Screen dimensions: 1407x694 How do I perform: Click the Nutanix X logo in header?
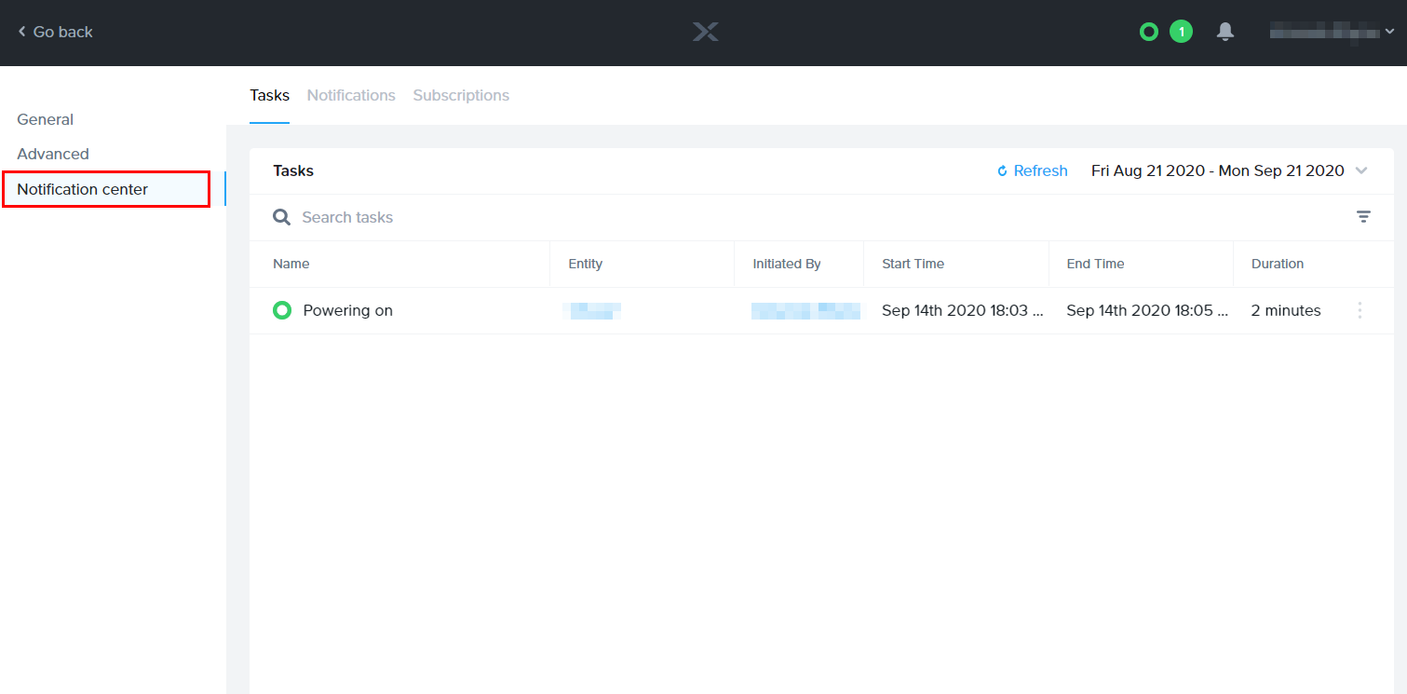point(706,33)
